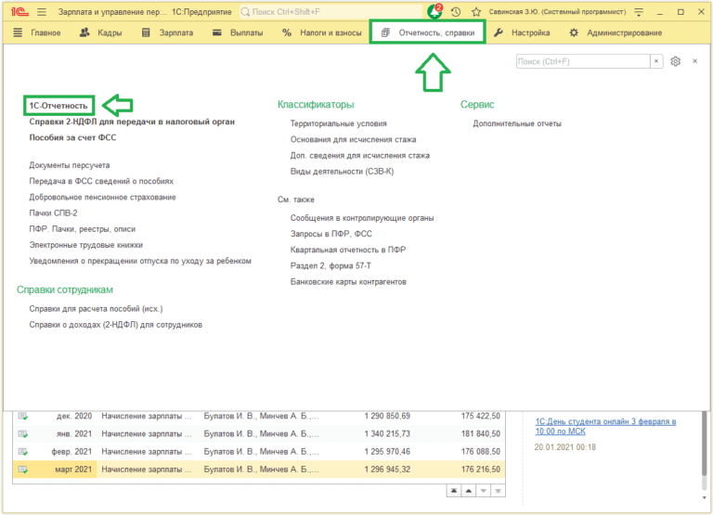The image size is (713, 515).
Task: Open Запросы в ПФР, ФСС
Action: point(331,234)
